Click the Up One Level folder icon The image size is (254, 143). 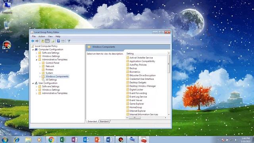click(42, 41)
